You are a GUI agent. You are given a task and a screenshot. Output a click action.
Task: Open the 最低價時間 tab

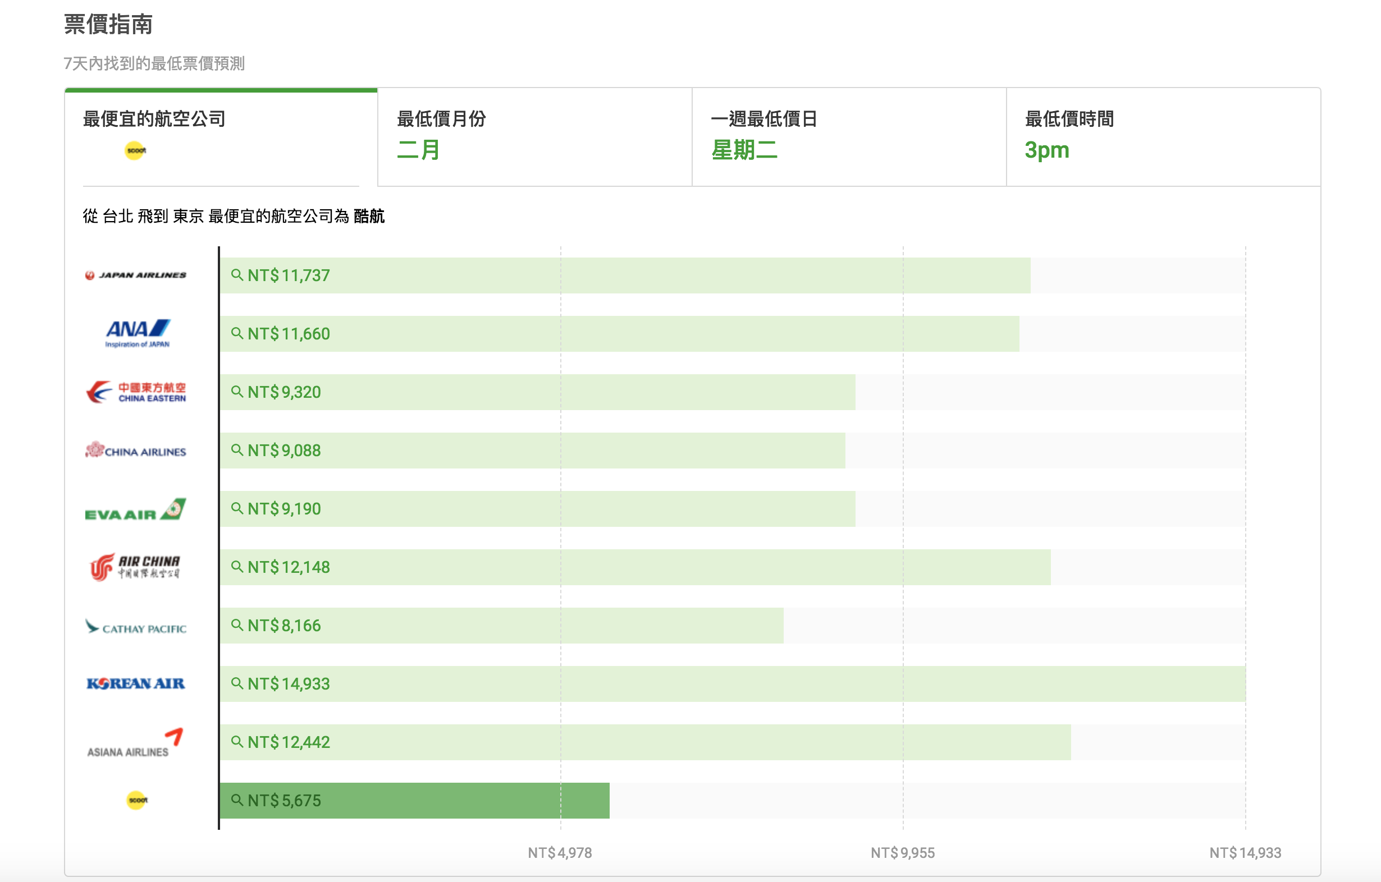tap(1163, 137)
